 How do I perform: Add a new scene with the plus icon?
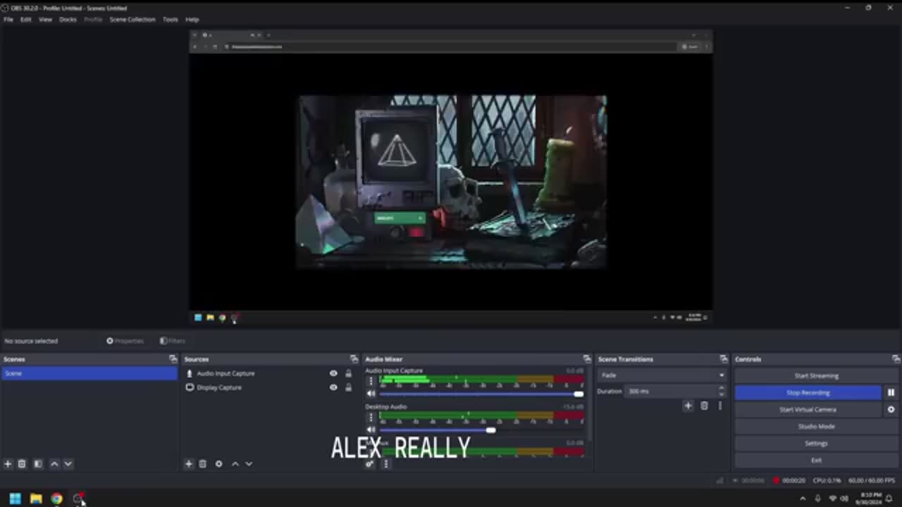click(x=8, y=464)
